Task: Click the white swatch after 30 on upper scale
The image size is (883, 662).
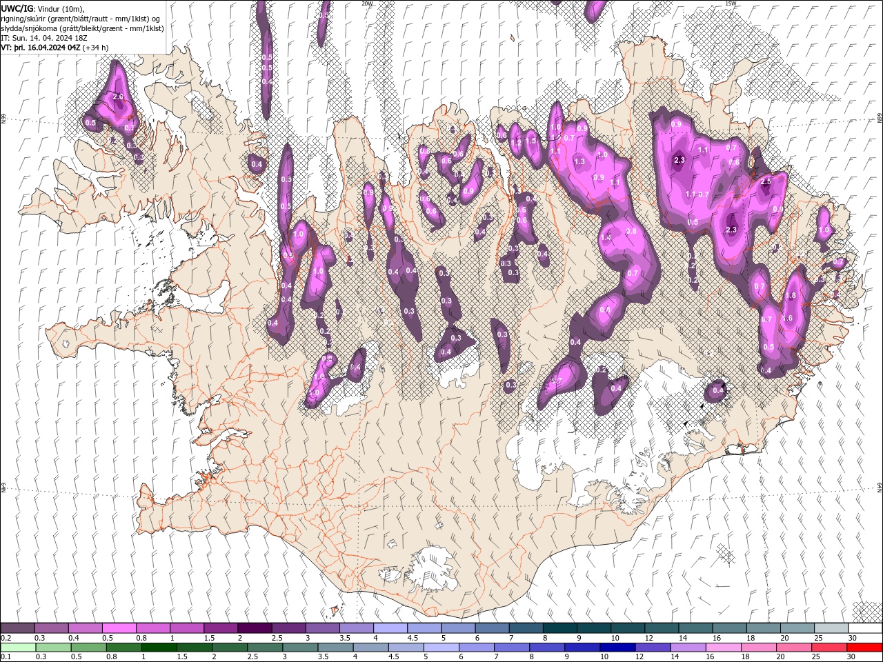Action: coord(865,628)
